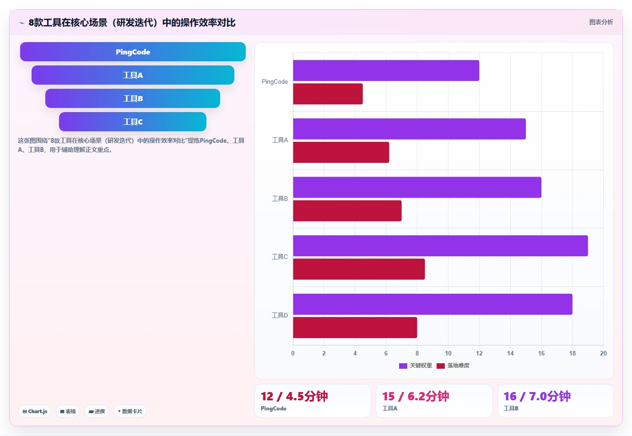Screen dimensions: 632x436
Task: Click the x-axis tick label 0
Action: 293,353
